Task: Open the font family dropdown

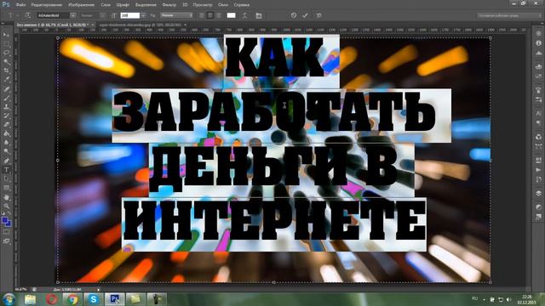Action: [x=72, y=15]
